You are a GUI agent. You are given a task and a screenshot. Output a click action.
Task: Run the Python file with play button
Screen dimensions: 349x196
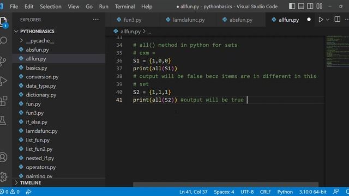321,20
